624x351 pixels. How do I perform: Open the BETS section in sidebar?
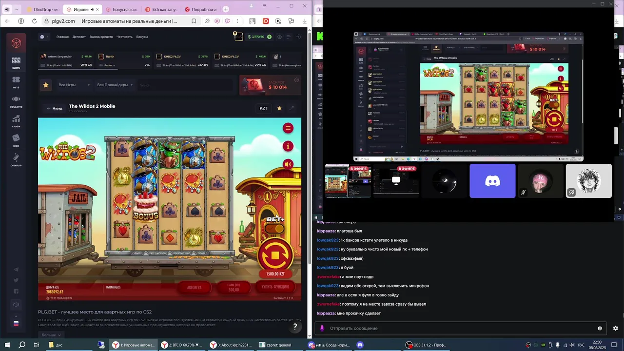click(16, 82)
